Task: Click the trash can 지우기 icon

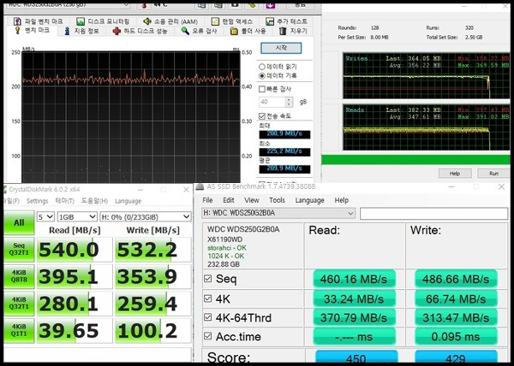Action: (x=283, y=31)
